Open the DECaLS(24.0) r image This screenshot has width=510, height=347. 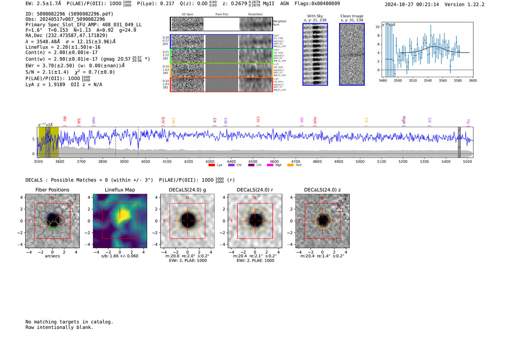click(x=255, y=221)
